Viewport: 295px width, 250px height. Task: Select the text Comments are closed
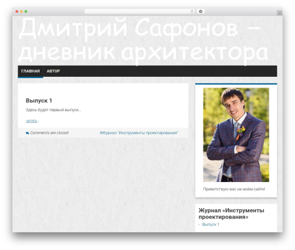tap(49, 133)
